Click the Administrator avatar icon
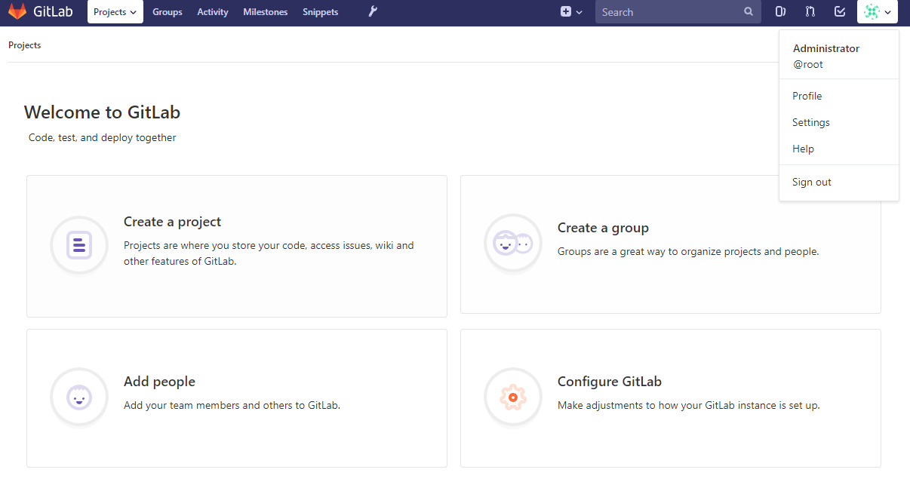Screen dimensions: 910x488 [x=872, y=12]
